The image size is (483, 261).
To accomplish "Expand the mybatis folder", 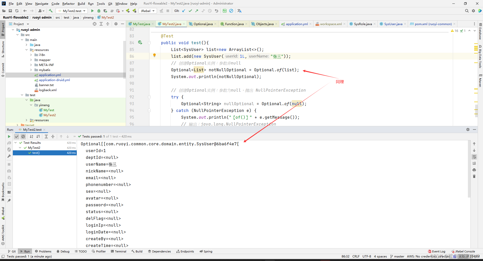I will (x=31, y=70).
